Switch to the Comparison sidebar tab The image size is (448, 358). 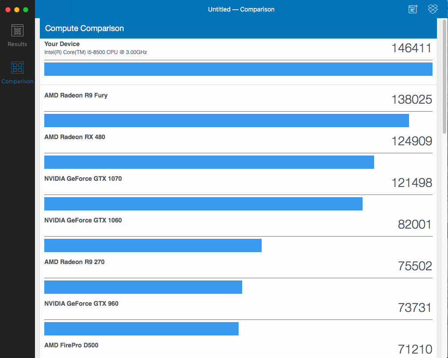coord(17,73)
